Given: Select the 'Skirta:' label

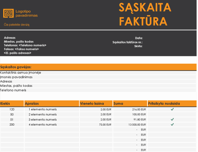Looking at the screenshot, I should [138, 46].
